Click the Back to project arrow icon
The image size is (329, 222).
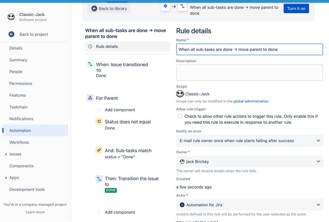12,34
